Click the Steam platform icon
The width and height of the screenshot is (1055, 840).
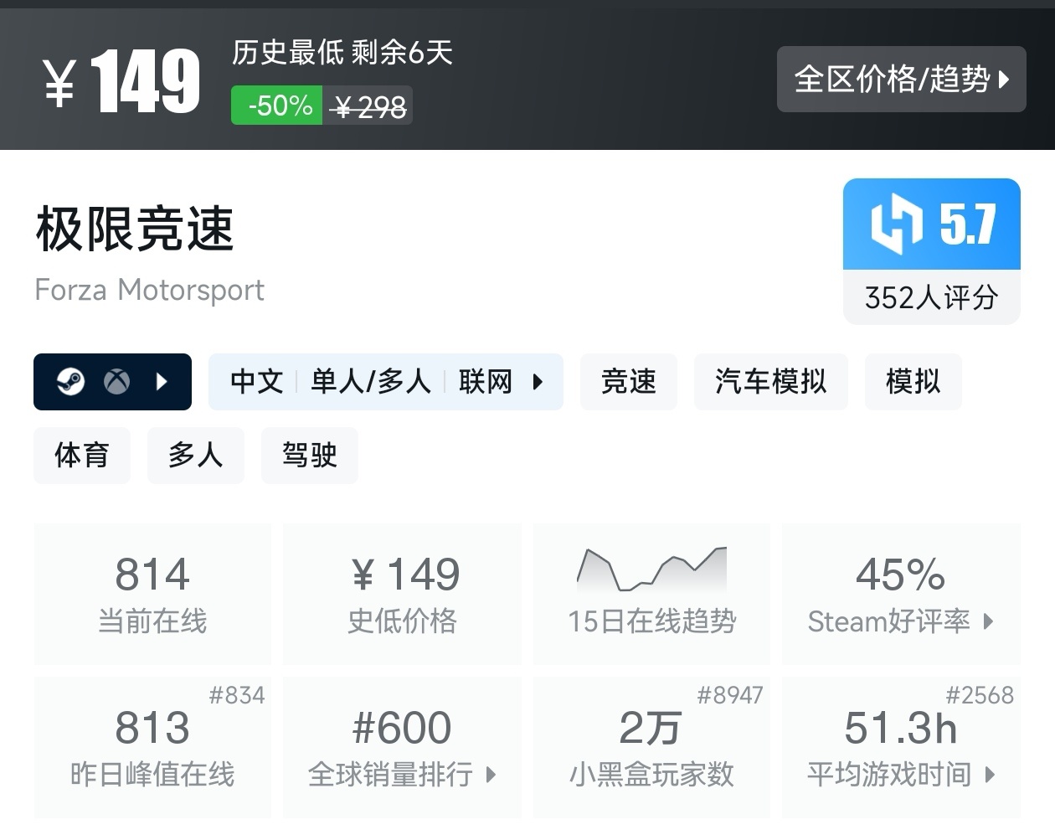tap(71, 382)
